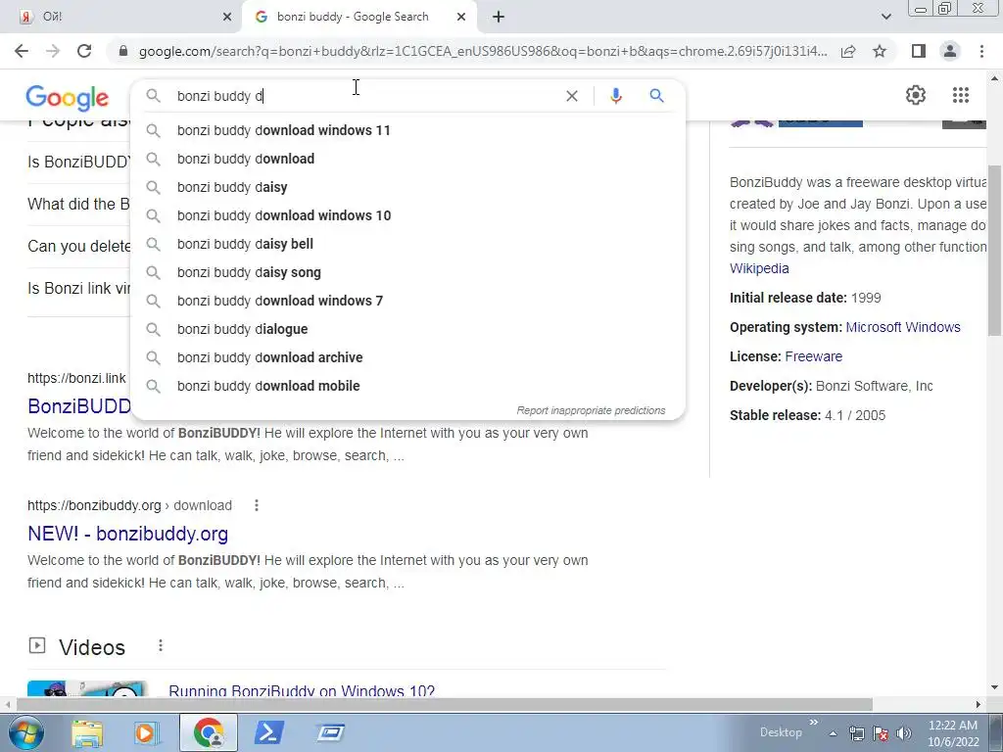This screenshot has height=752, width=1003.
Task: Choose suggestion bonzi buddy daisy bell
Action: click(x=408, y=244)
